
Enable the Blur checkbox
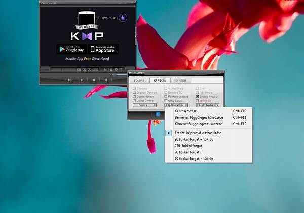[198, 88]
